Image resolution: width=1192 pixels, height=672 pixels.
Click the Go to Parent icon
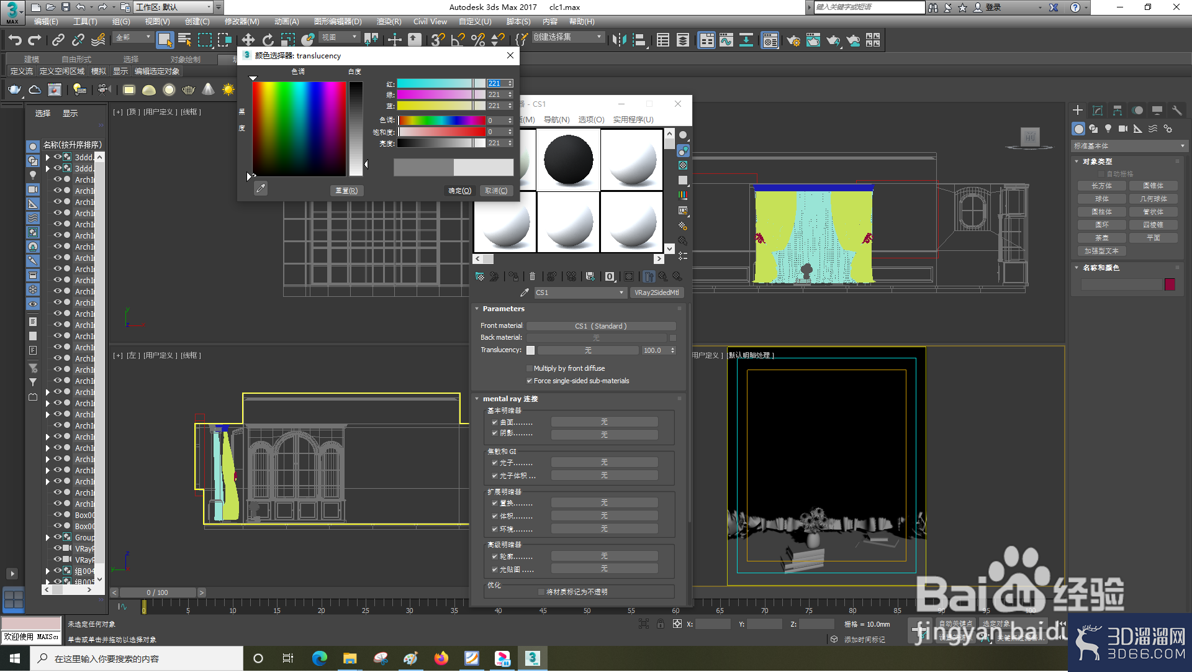(663, 276)
